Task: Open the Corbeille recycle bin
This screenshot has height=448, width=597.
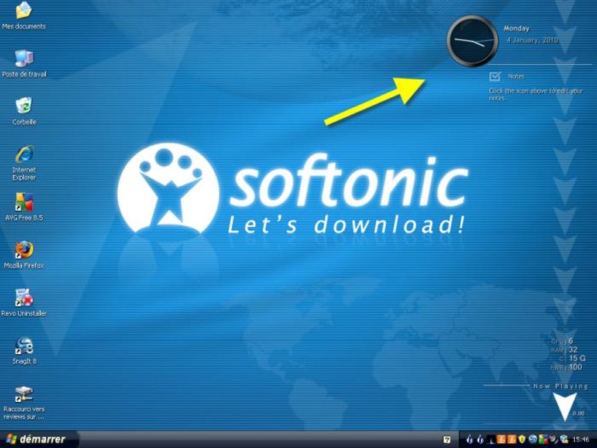Action: click(x=24, y=105)
